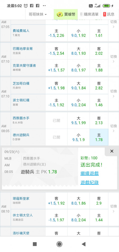
Task: Tap the battery indicator in status bar
Action: pyautogui.click(x=106, y=6)
